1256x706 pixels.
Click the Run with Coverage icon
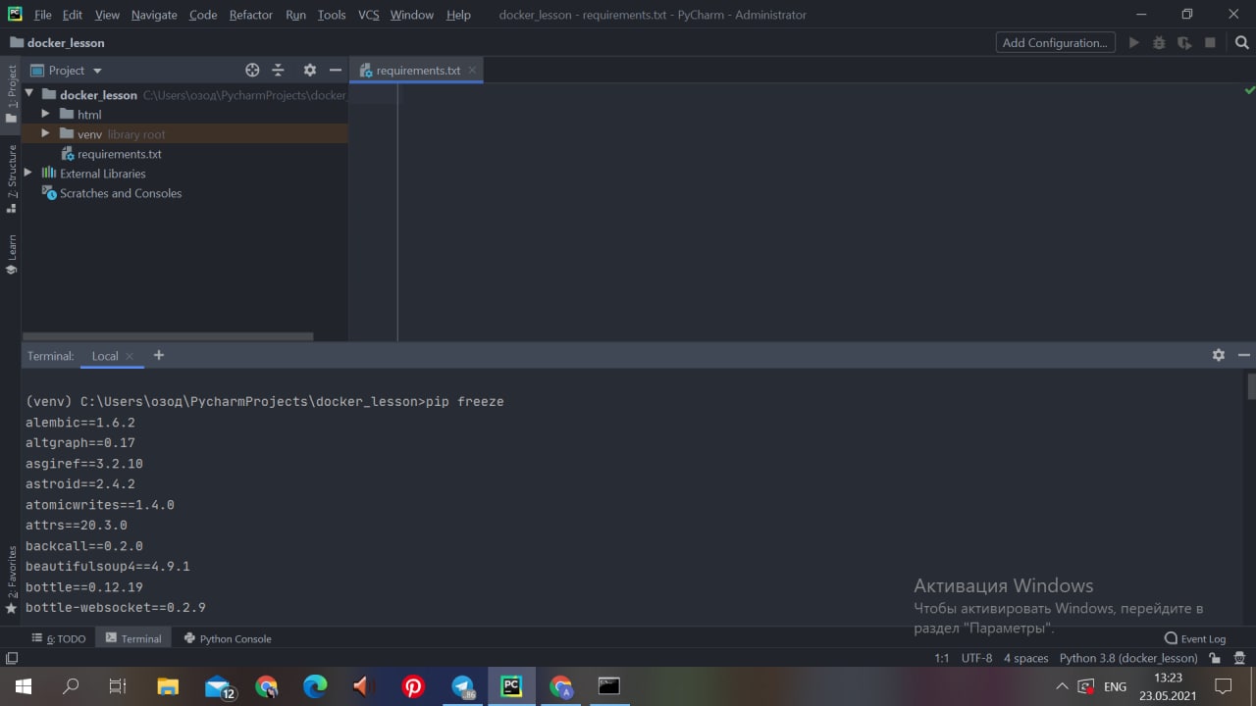pyautogui.click(x=1184, y=43)
